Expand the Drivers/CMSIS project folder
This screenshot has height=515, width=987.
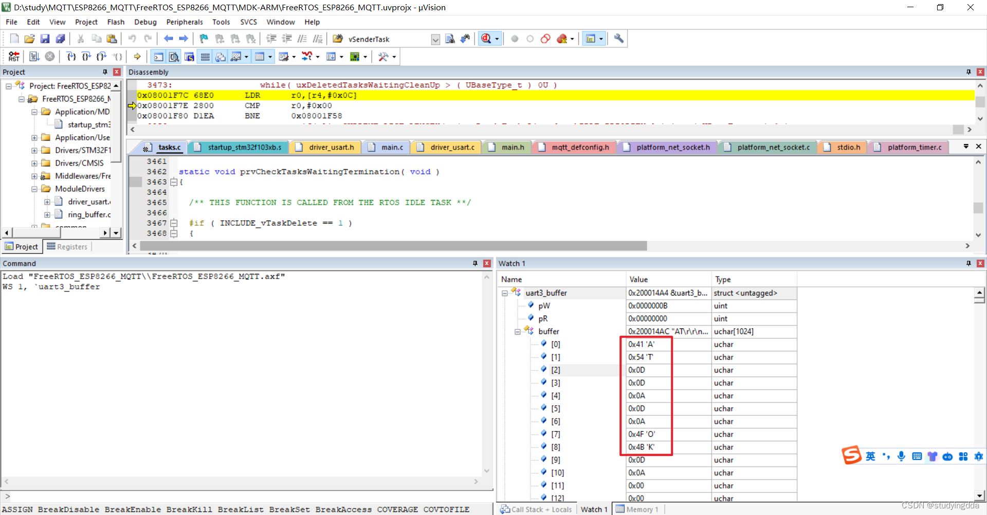pyautogui.click(x=34, y=163)
